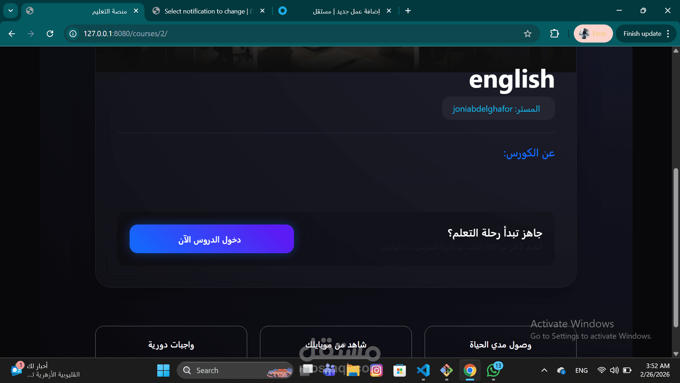Click the دخول الدروس الآن button
The width and height of the screenshot is (680, 383).
(x=211, y=239)
